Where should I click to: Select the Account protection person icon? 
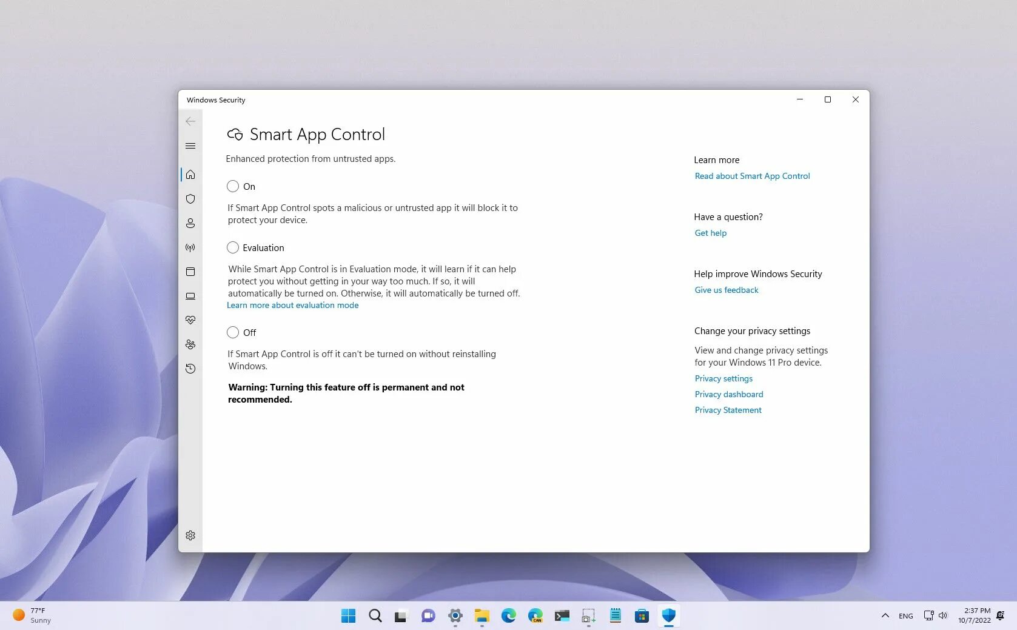coord(190,223)
